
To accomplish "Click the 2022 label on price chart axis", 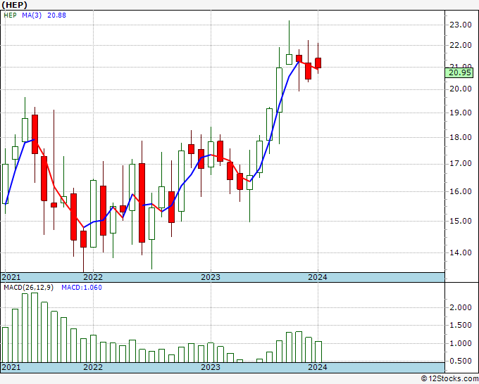I will pyautogui.click(x=93, y=277).
